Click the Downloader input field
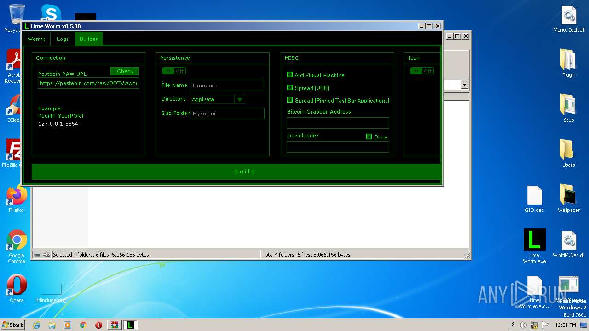589x331 pixels. [x=338, y=147]
